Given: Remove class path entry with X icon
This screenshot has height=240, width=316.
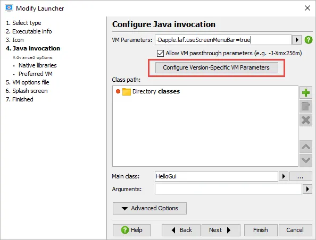Looking at the screenshot, I should 306,120.
